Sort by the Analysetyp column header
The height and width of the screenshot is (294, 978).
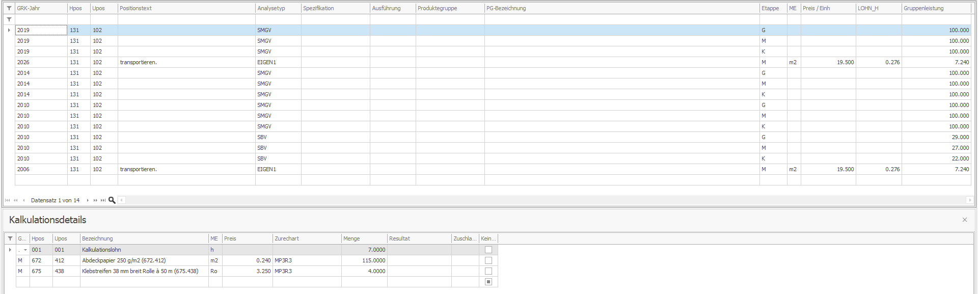pyautogui.click(x=278, y=8)
